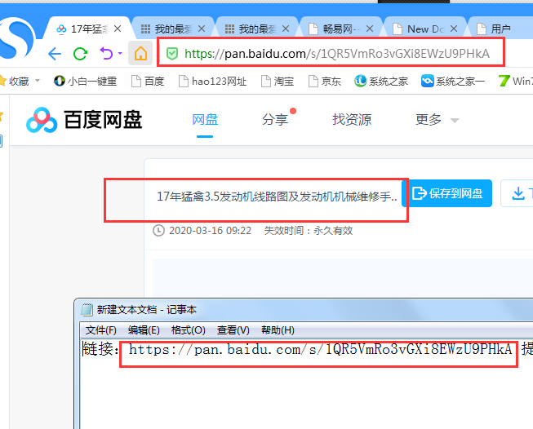Click the green security shield icon
The image size is (533, 429).
coord(172,54)
